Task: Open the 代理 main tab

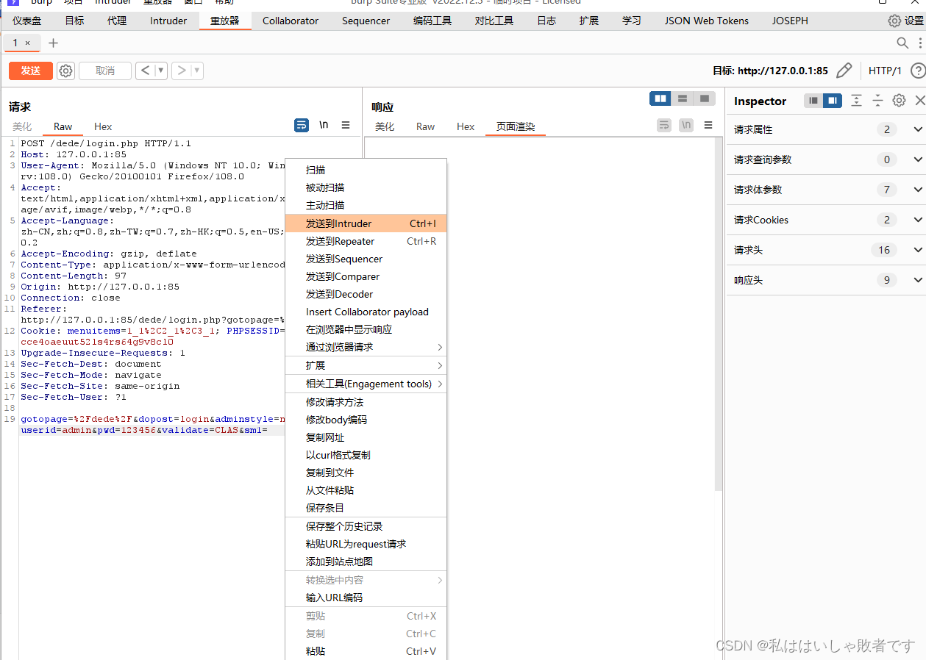Action: pyautogui.click(x=117, y=21)
